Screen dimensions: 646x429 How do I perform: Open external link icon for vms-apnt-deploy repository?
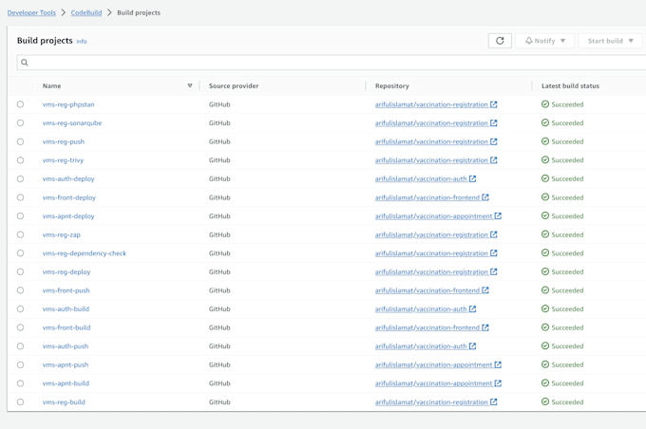[498, 216]
